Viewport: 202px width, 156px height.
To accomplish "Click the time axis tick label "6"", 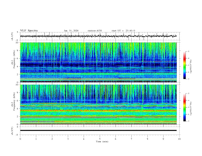I will coord(116,139).
